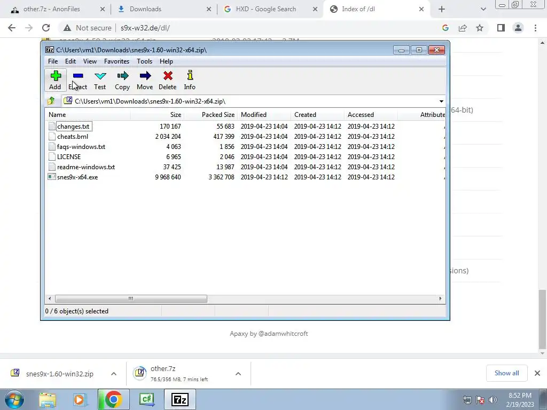
Task: Click the 7-Zip horizontal scrollbar thumb
Action: click(131, 299)
